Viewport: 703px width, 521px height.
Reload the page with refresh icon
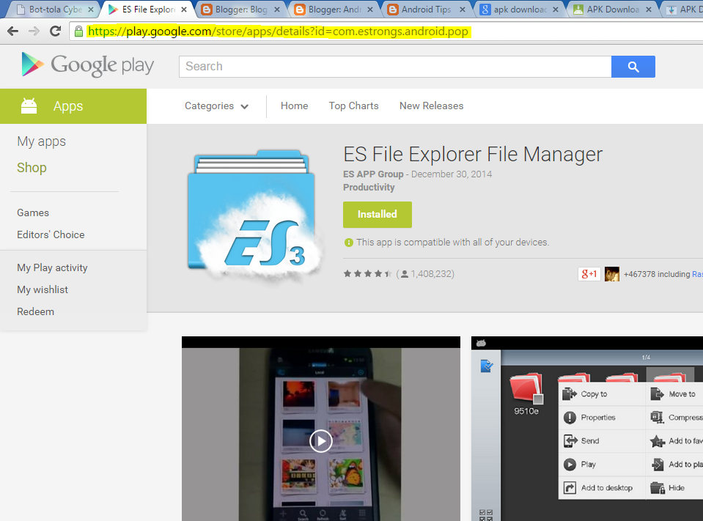click(x=55, y=31)
